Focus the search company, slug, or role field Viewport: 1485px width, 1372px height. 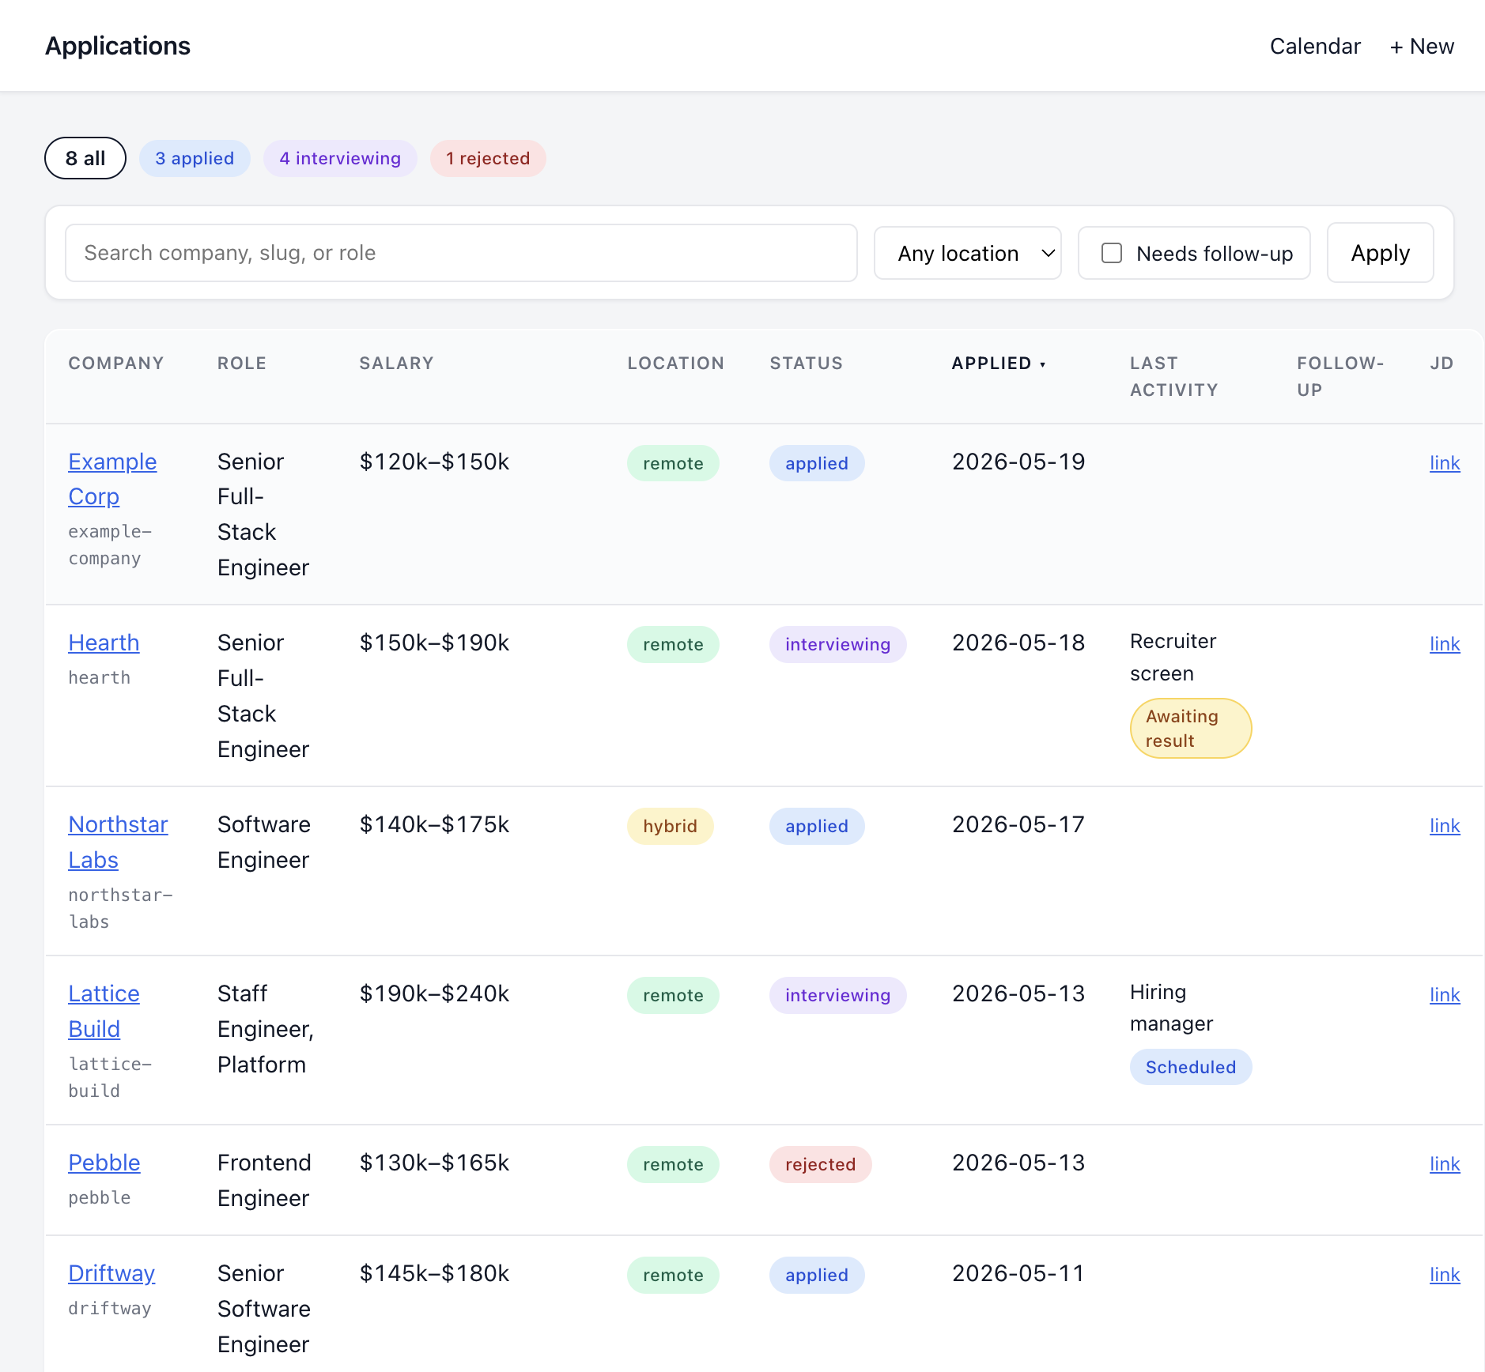click(461, 253)
